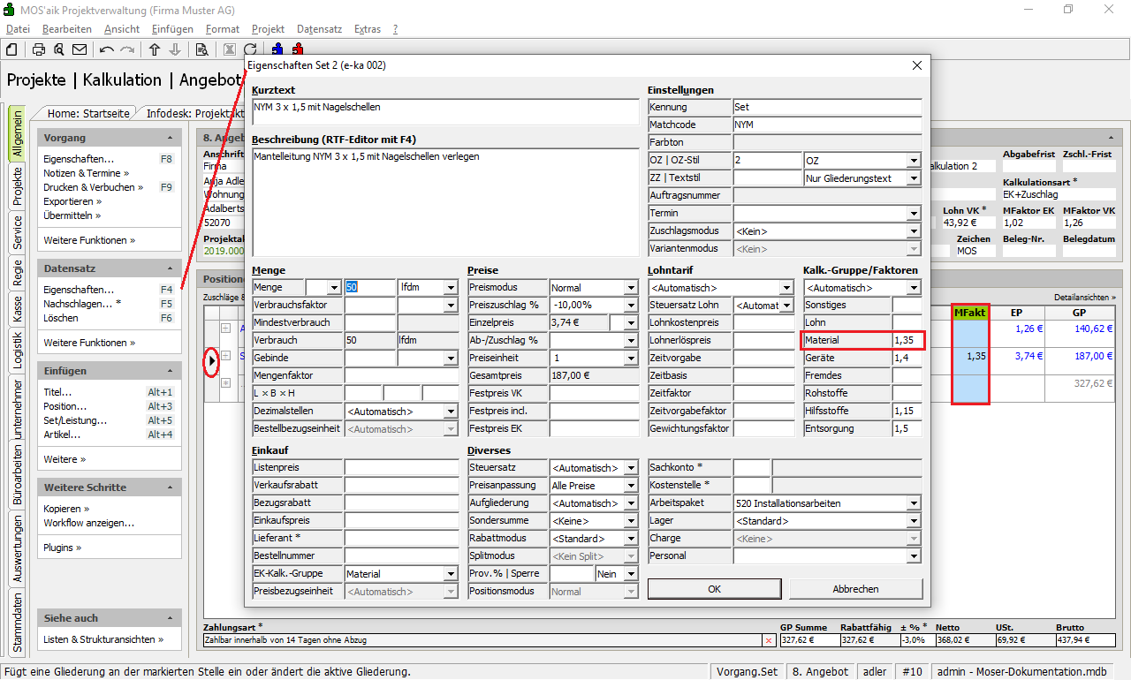Click the Abbrechen button
Screen dimensions: 1131x680
tap(855, 589)
